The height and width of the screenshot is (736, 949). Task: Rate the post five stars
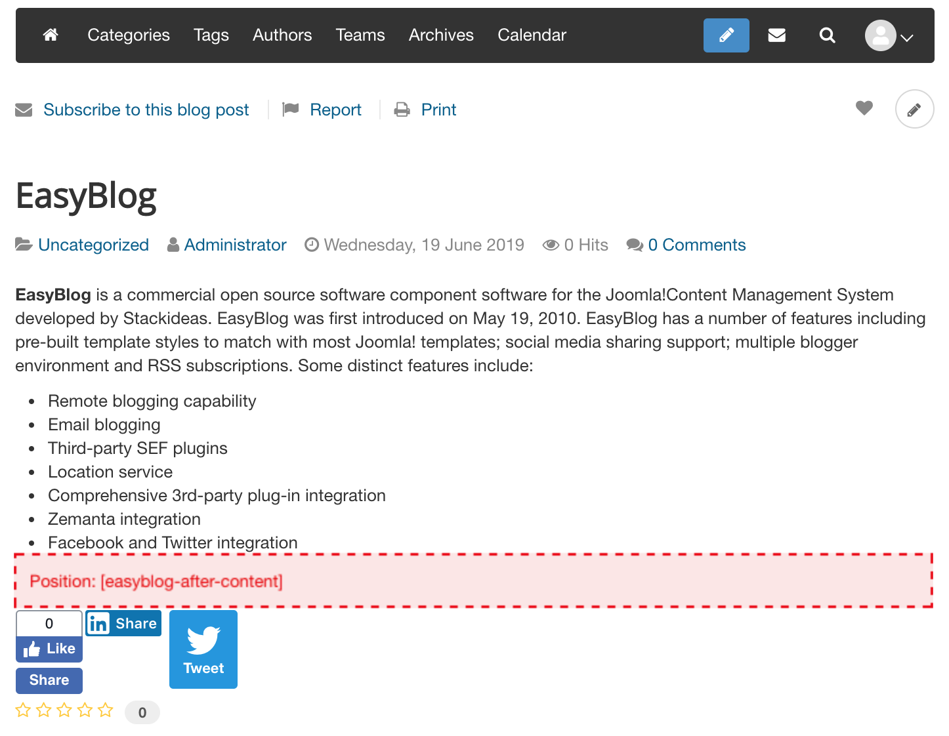point(106,710)
